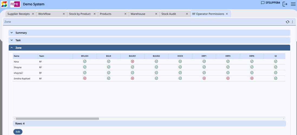The image size is (297, 135).
Task: Click the refresh icon in Zone panel
Action: pos(288,22)
